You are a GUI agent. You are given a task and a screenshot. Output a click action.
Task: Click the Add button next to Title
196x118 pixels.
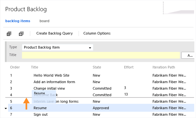188,55
